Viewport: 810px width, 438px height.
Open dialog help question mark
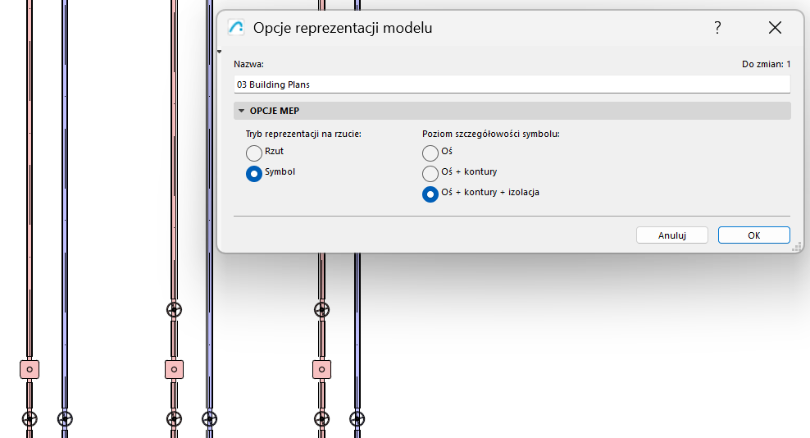click(x=717, y=27)
